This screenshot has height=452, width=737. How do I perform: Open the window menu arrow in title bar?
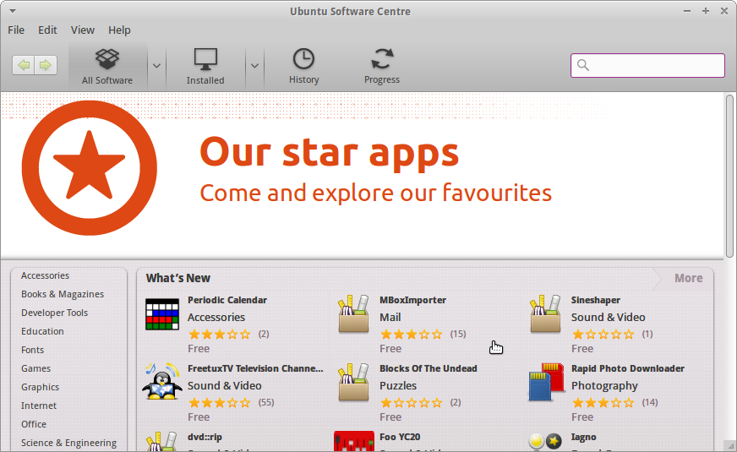[x=13, y=11]
